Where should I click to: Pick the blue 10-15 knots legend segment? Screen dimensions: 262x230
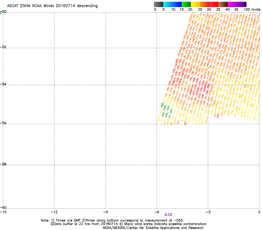(x=177, y=4)
